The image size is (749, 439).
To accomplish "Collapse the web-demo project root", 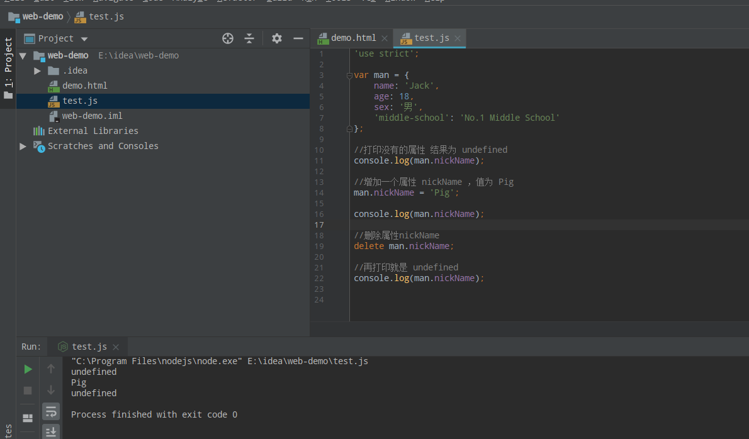I will [x=23, y=56].
